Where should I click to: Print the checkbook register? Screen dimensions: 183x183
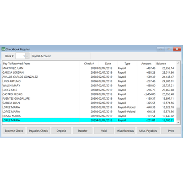tap(171, 131)
